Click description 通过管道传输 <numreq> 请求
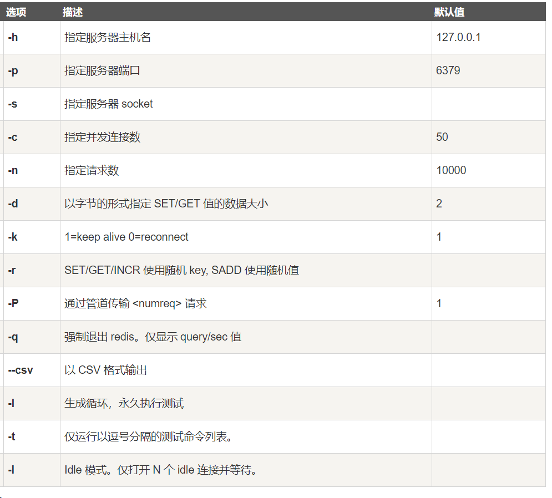The width and height of the screenshot is (552, 498). [x=135, y=303]
